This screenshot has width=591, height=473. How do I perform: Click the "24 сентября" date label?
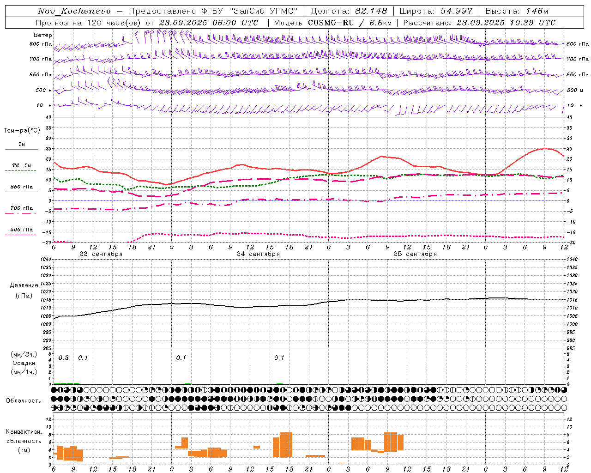(258, 254)
